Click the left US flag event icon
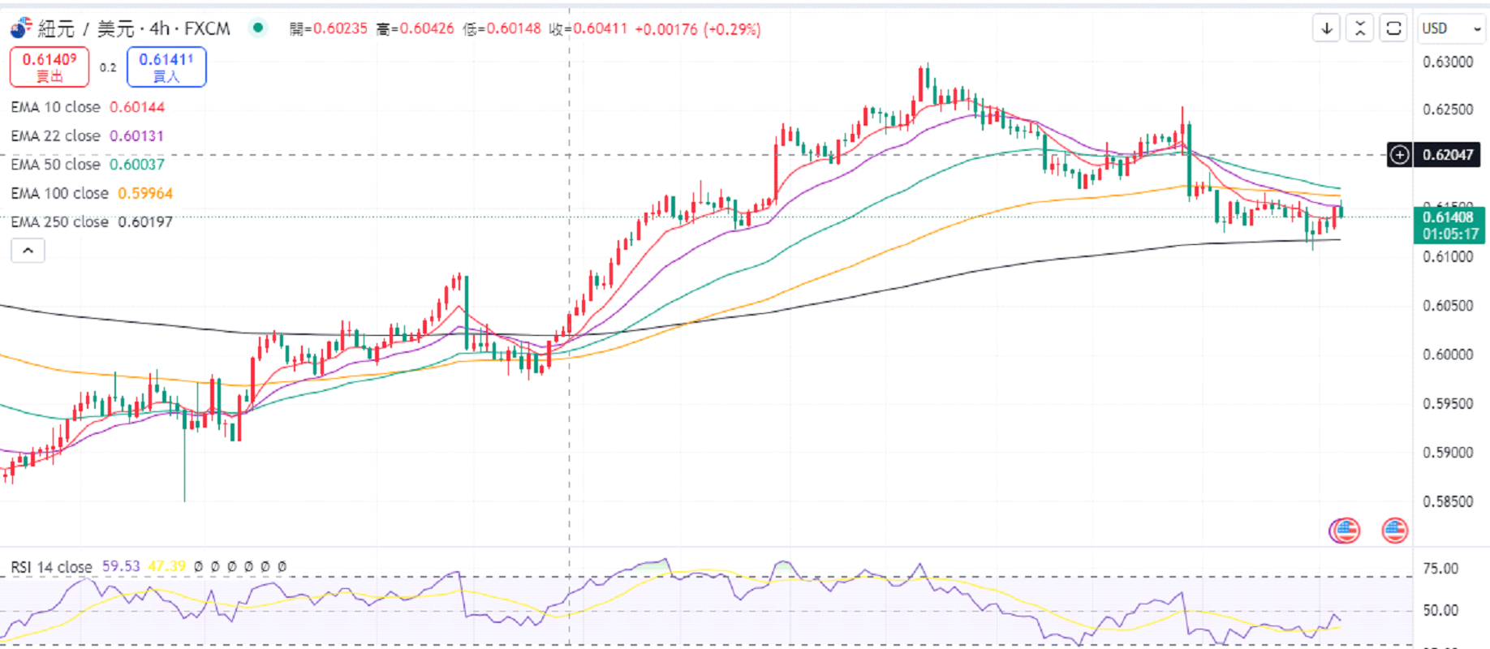The height and width of the screenshot is (649, 1490). 1345,531
